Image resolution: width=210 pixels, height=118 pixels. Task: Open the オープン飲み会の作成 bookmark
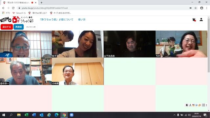(60, 13)
